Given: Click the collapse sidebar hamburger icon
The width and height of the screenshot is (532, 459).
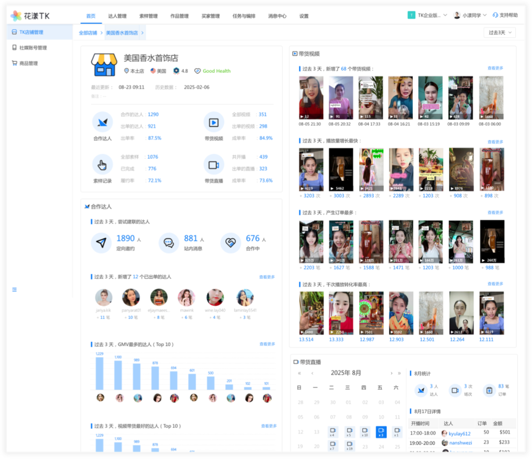Looking at the screenshot, I should point(15,289).
